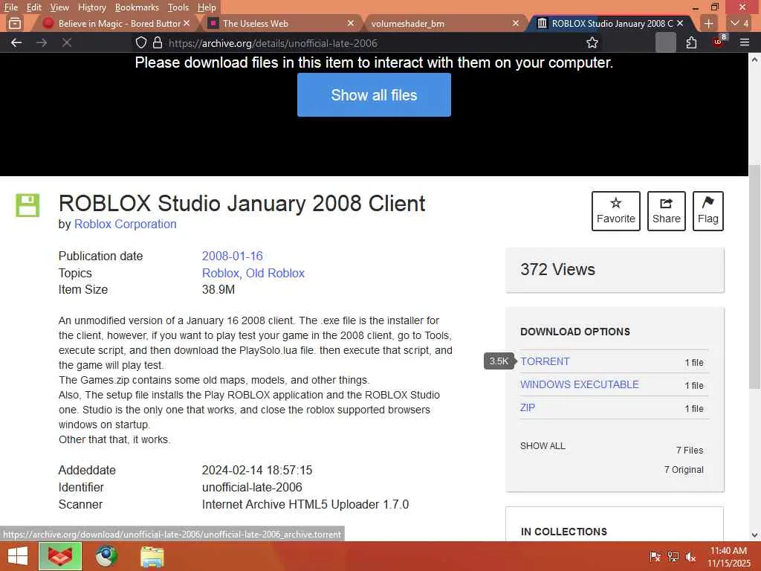Close the Believe in Magic tab

point(187,23)
